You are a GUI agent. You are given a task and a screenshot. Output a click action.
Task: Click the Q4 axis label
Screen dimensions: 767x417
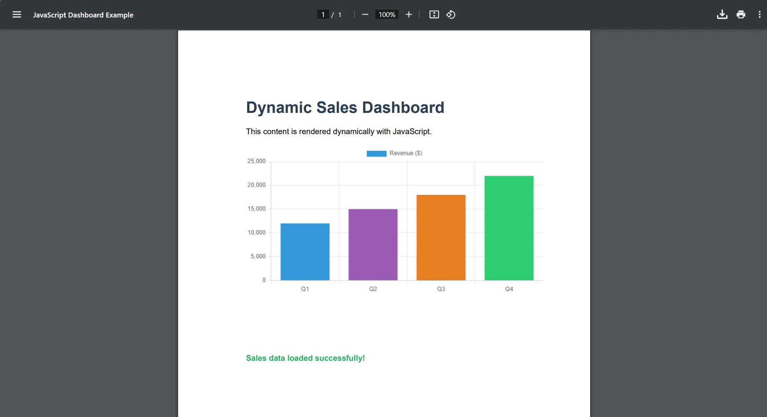coord(509,289)
